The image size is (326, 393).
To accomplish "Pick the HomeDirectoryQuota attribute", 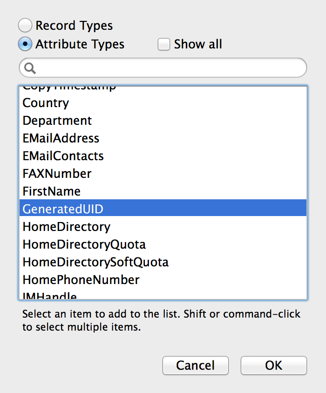I will click(x=163, y=244).
